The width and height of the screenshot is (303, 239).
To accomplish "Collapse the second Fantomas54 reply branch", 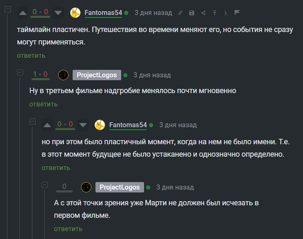I will [x=32, y=122].
